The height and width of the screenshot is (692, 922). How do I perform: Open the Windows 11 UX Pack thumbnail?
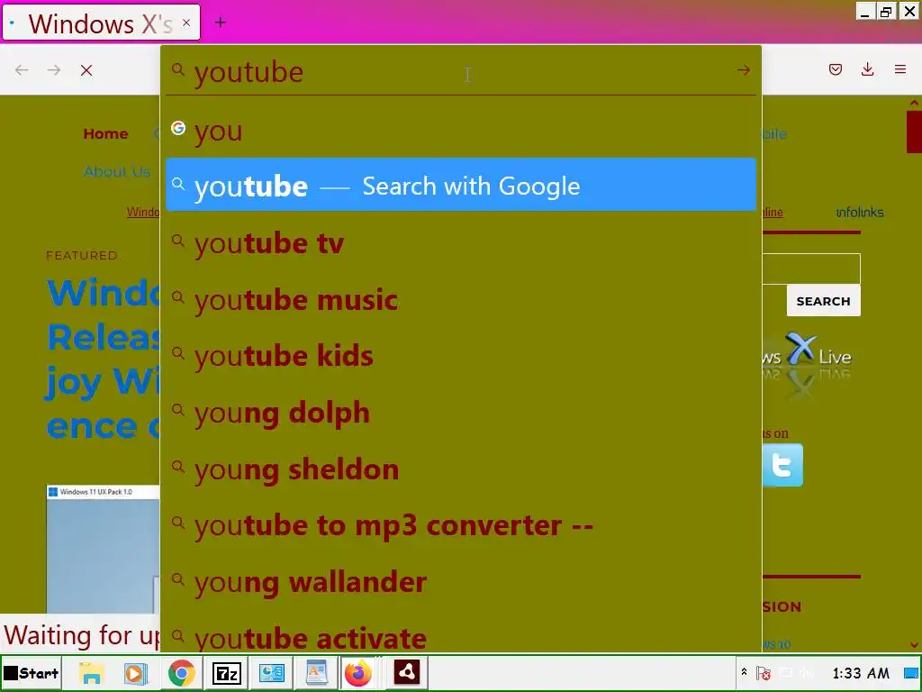click(x=103, y=549)
